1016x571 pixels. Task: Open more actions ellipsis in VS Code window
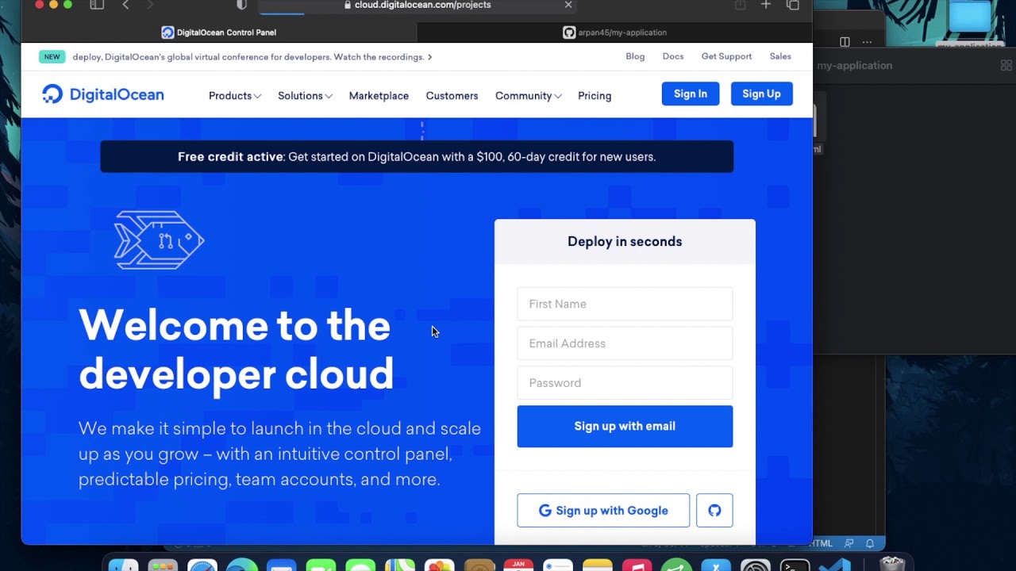[x=867, y=41]
